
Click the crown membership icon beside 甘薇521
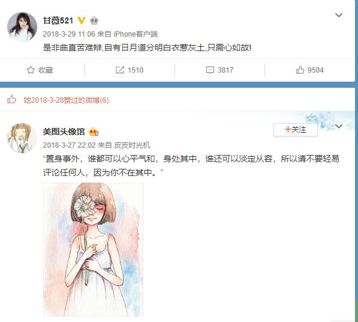(94, 20)
